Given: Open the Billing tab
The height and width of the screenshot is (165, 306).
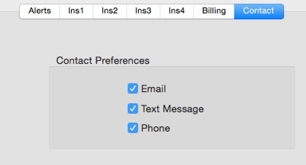Looking at the screenshot, I should [x=214, y=11].
